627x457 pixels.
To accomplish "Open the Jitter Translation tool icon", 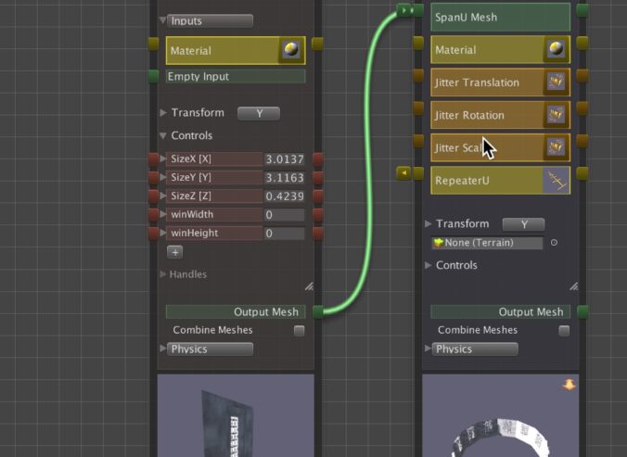I will coord(557,83).
